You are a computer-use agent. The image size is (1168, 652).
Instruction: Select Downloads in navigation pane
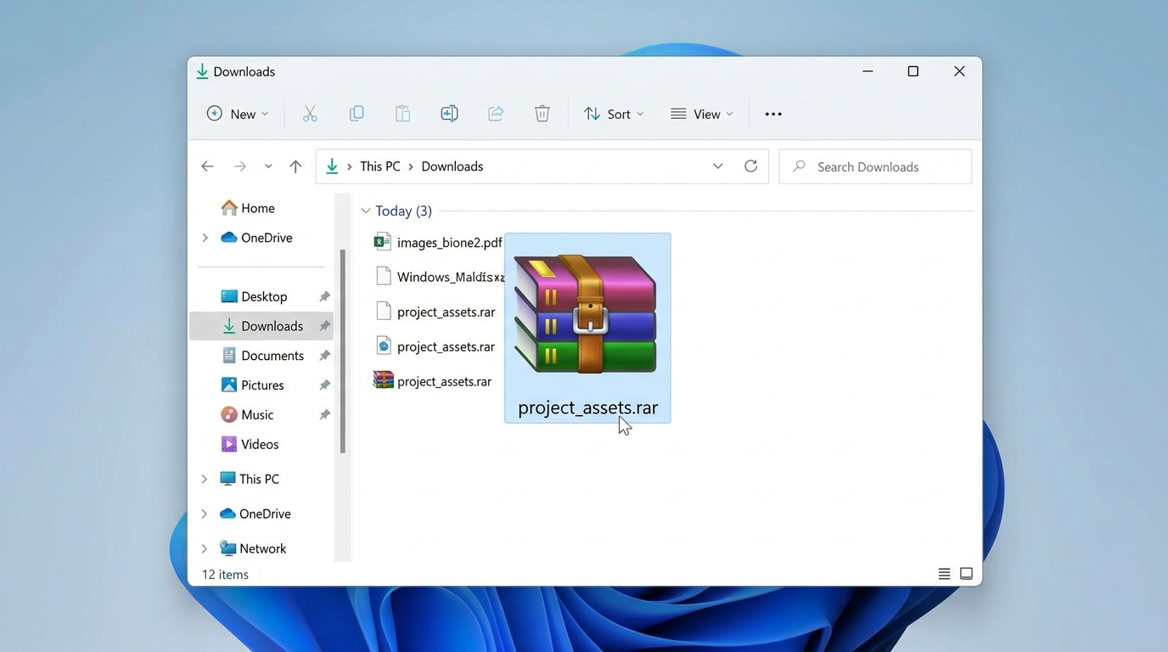262,326
